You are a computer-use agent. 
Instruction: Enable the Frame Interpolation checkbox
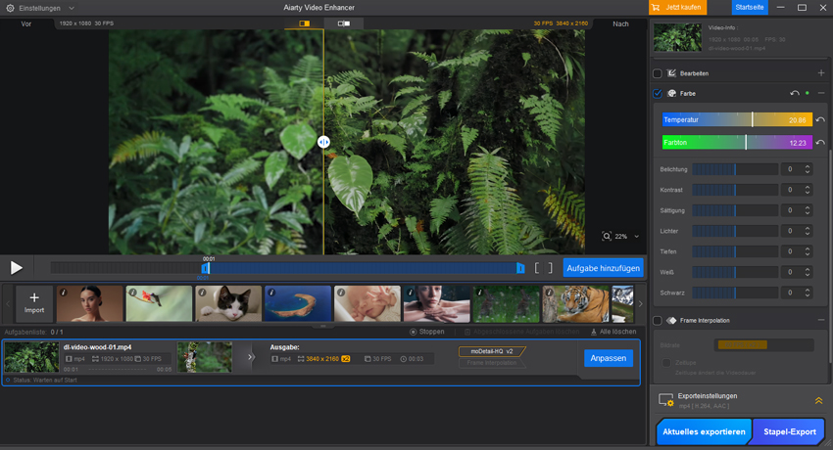658,321
